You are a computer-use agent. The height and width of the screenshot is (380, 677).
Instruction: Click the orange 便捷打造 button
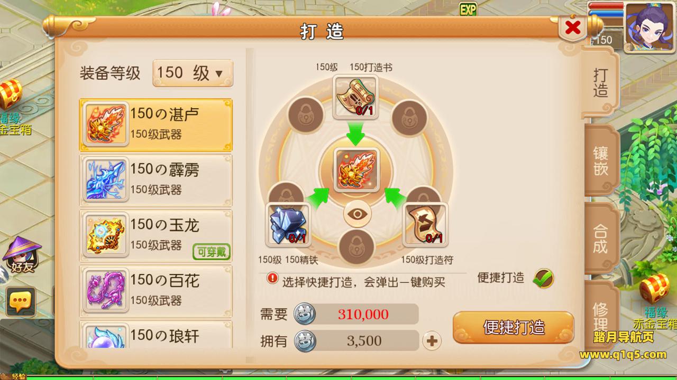tap(514, 327)
